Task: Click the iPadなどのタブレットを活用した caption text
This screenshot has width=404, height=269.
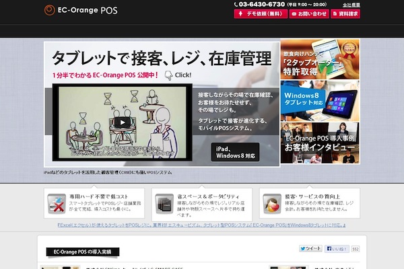Action: click(108, 172)
